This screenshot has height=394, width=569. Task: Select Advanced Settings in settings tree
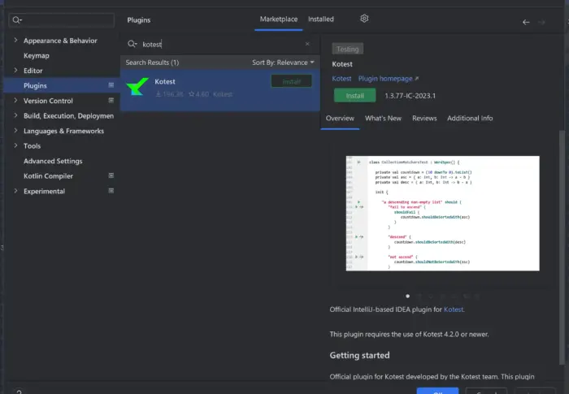[53, 161]
